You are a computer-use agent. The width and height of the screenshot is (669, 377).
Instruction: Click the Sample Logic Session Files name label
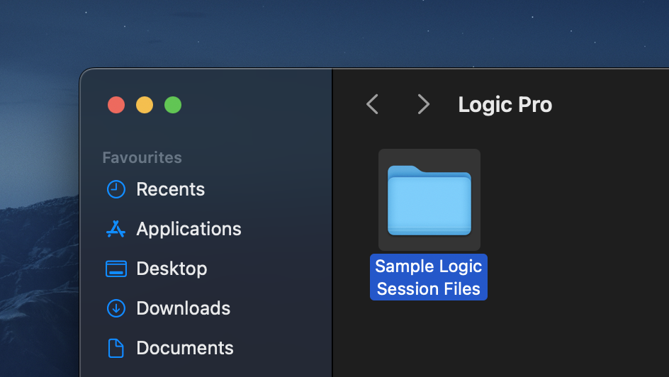click(x=429, y=277)
